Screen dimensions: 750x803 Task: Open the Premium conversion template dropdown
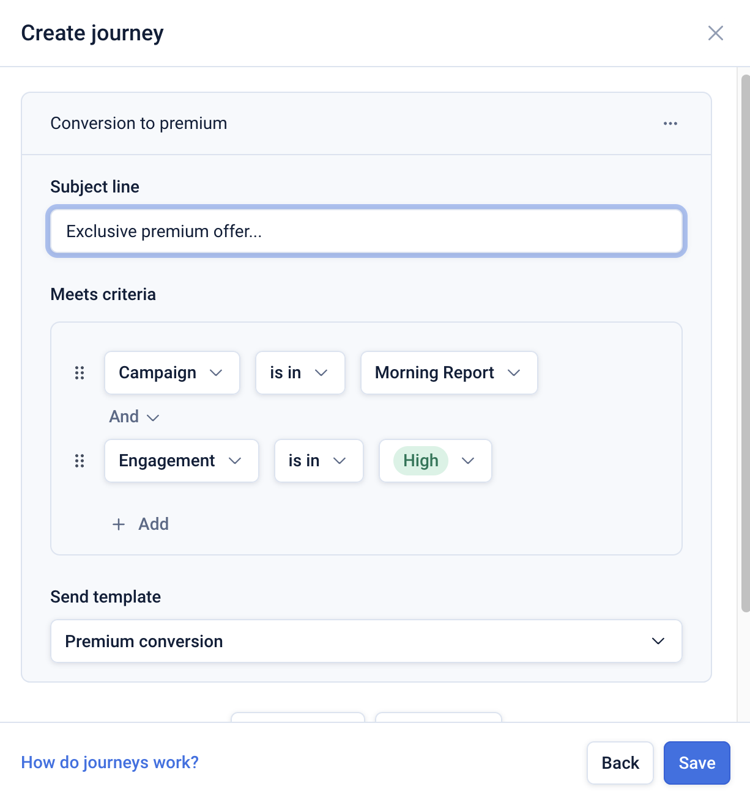click(366, 641)
